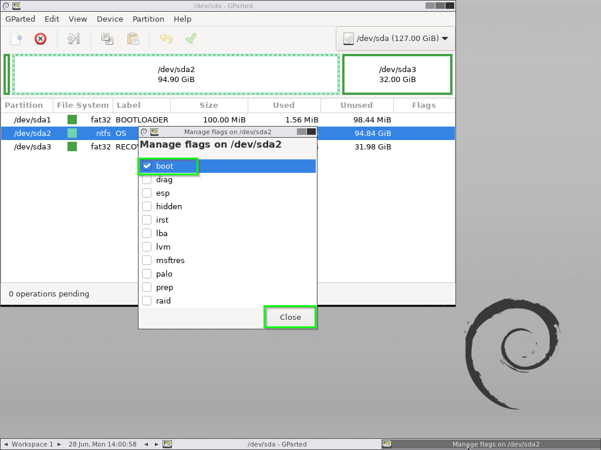Enable the esp flag checkbox

coord(147,193)
